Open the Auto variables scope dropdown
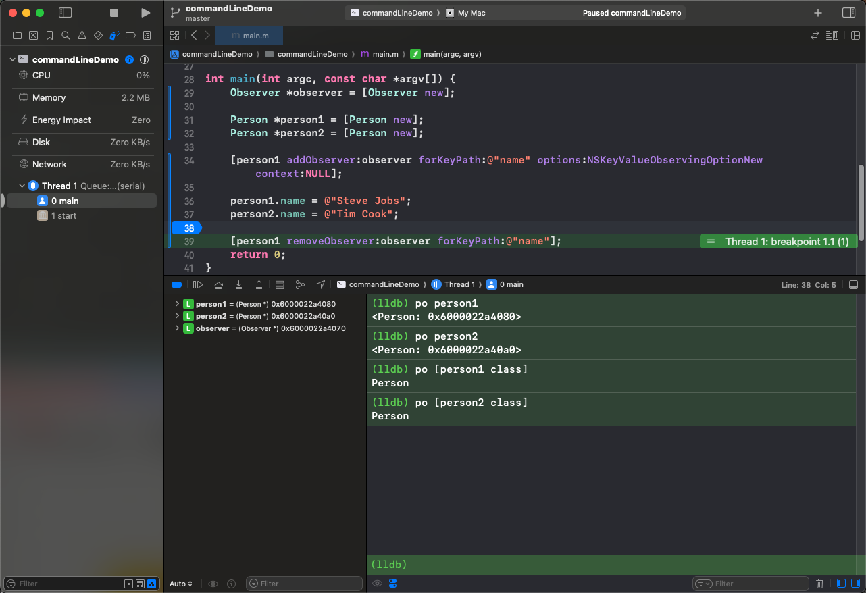866x593 pixels. [x=181, y=584]
